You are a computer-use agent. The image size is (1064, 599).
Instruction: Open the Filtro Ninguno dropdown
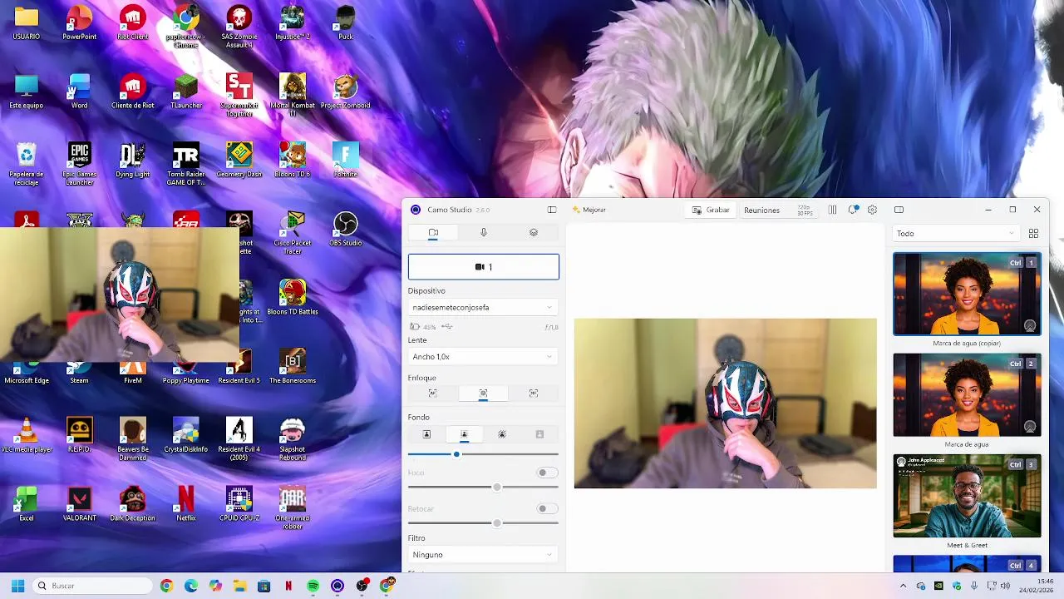[x=483, y=554]
